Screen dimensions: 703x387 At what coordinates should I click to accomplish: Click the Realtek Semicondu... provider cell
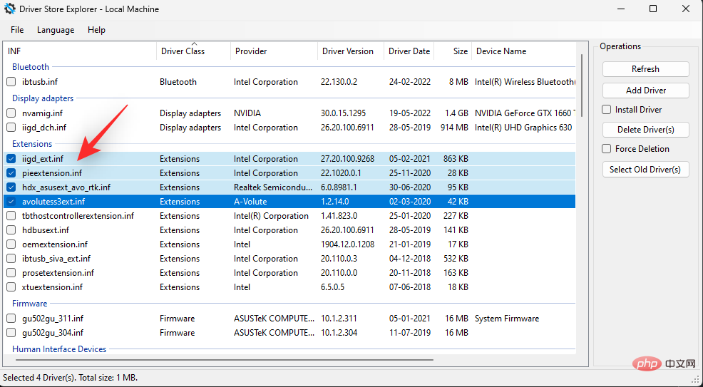pyautogui.click(x=273, y=187)
